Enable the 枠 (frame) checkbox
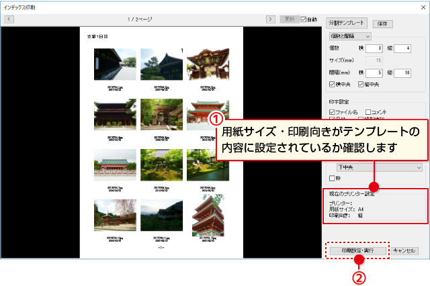The width and height of the screenshot is (430, 286). click(333, 178)
